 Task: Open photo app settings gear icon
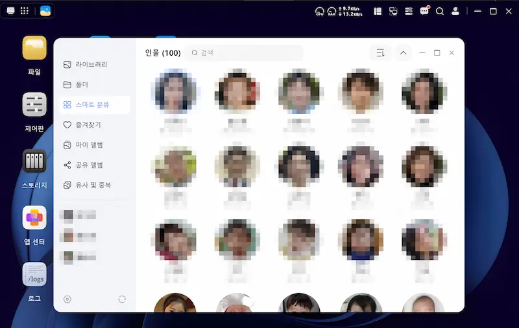(x=67, y=299)
